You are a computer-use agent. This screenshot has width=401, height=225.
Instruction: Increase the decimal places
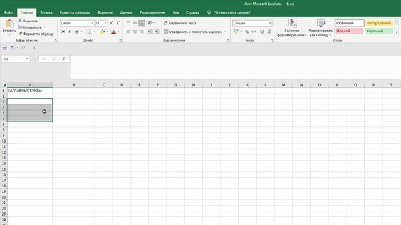(262, 32)
